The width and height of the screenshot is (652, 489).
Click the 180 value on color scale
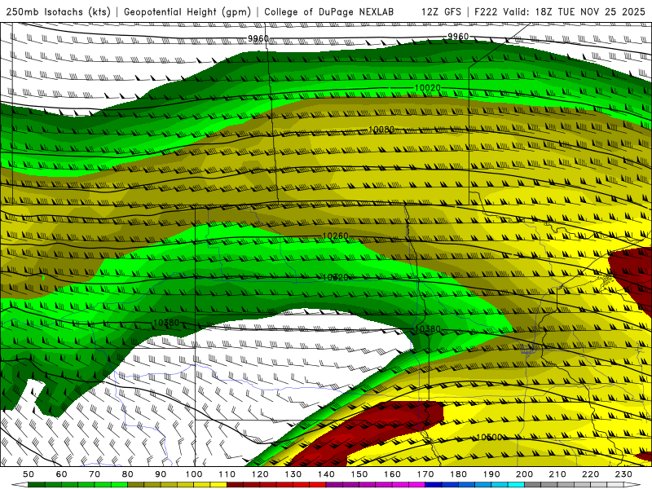tap(458, 474)
